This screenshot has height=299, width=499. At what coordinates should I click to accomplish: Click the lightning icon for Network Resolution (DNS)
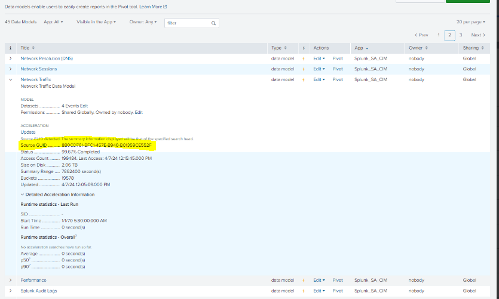[304, 58]
